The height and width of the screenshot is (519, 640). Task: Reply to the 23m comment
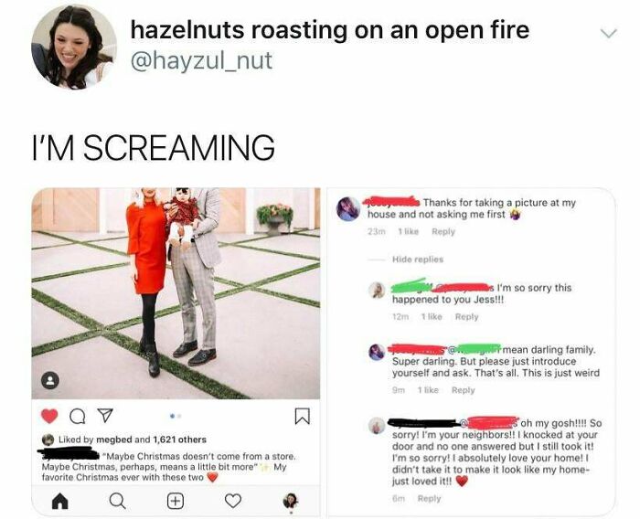click(443, 231)
